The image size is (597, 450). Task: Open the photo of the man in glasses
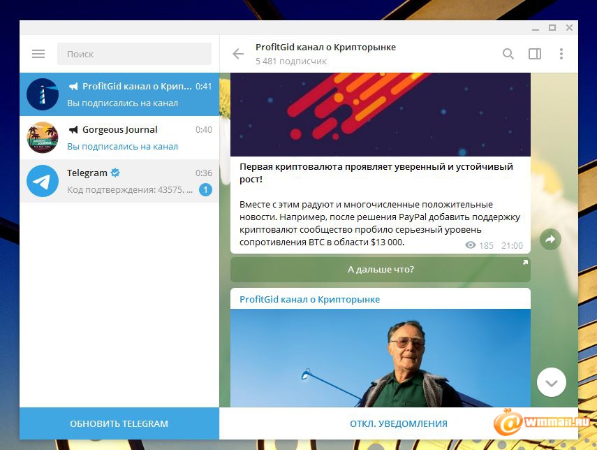pos(381,358)
